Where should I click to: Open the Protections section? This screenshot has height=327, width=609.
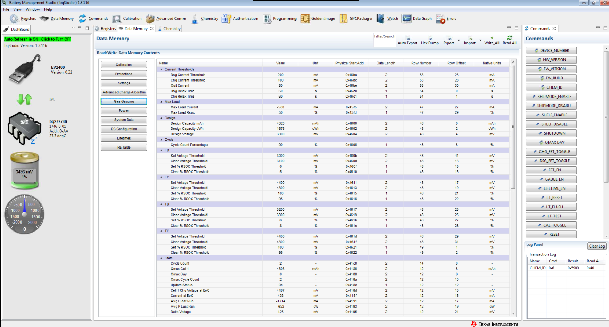(x=124, y=74)
